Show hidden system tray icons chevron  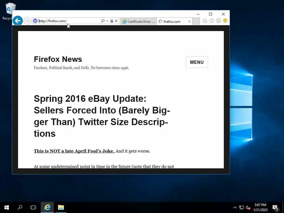click(x=235, y=207)
